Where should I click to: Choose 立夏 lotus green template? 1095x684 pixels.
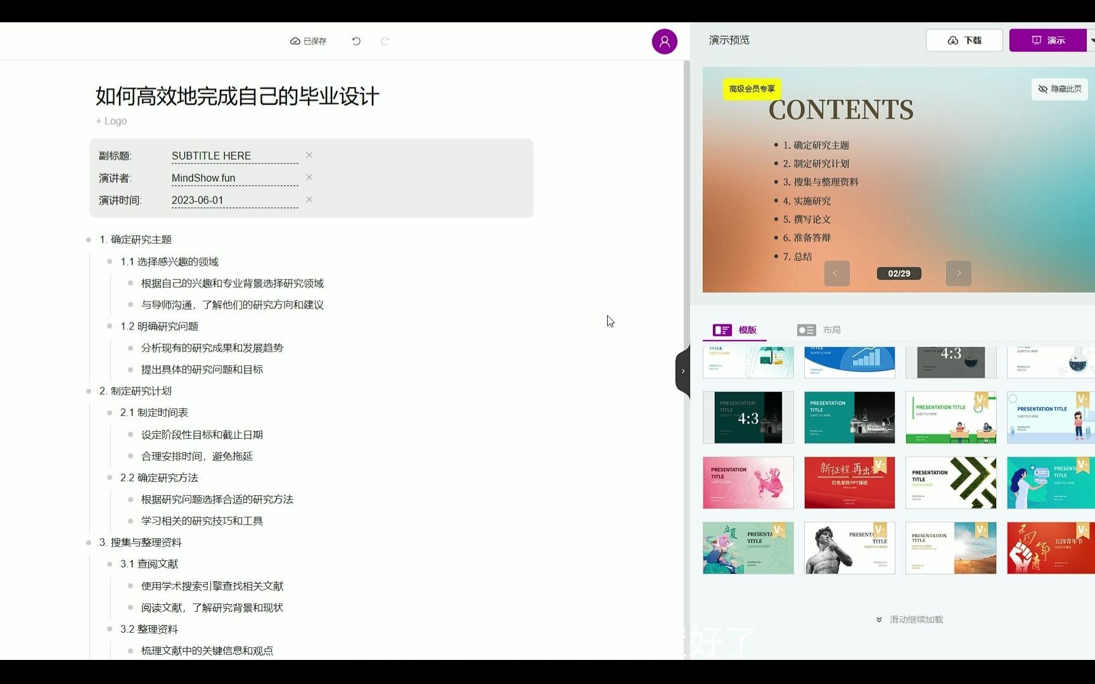[748, 548]
